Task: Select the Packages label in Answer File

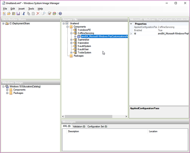Action: point(79,56)
